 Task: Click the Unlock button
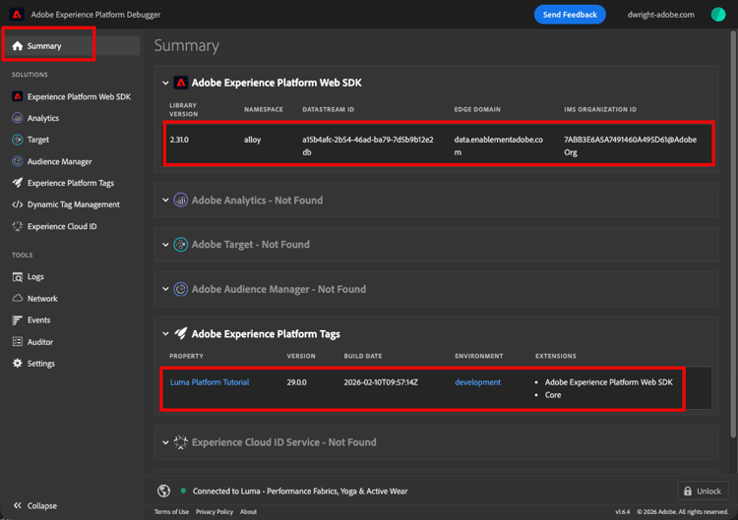(x=703, y=491)
